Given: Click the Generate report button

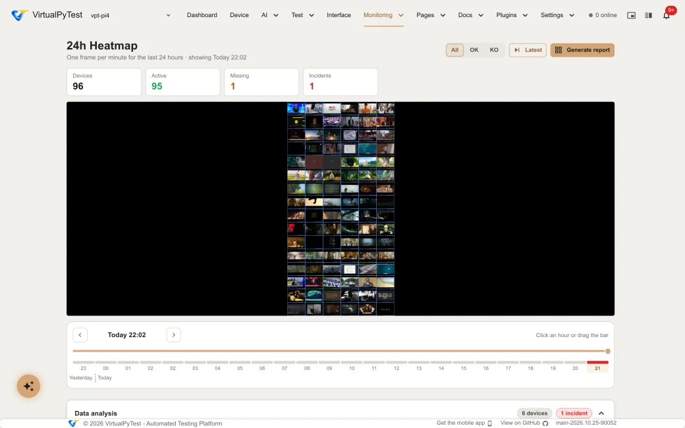Looking at the screenshot, I should tap(582, 50).
